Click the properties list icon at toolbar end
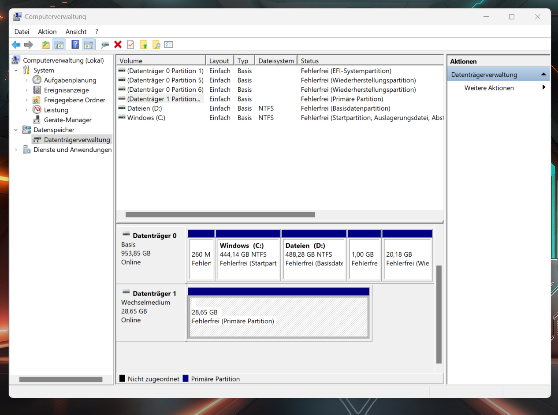 [x=168, y=44]
